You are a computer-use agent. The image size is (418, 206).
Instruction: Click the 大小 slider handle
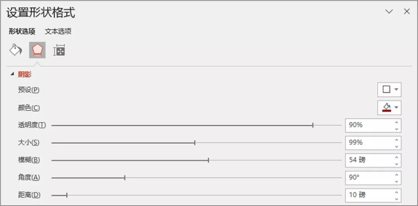(195, 143)
